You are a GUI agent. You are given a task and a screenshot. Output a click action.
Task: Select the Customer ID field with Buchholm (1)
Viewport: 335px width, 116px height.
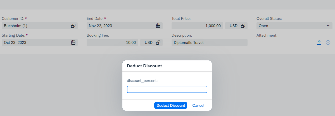39,26
